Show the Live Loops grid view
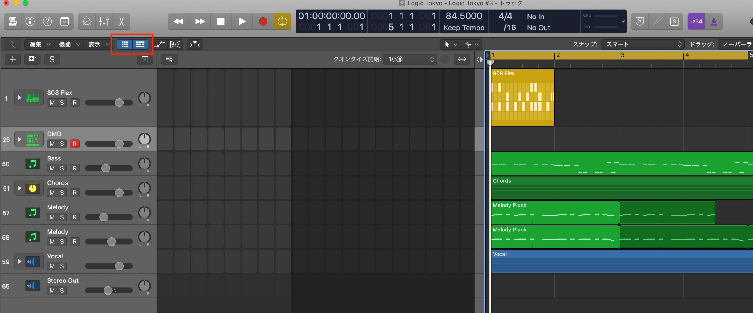This screenshot has width=753, height=313. [x=125, y=44]
